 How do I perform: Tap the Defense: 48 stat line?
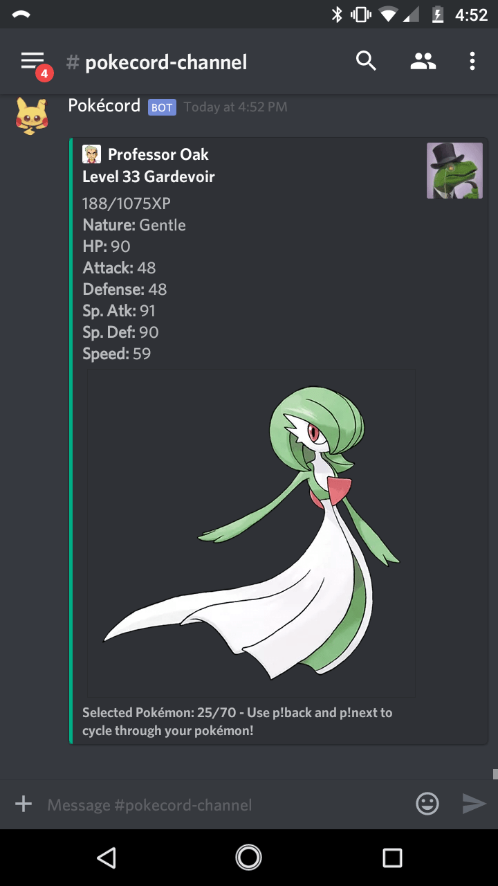(124, 289)
